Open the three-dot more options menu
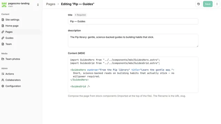This screenshot has width=221, height=124. click(x=217, y=4)
